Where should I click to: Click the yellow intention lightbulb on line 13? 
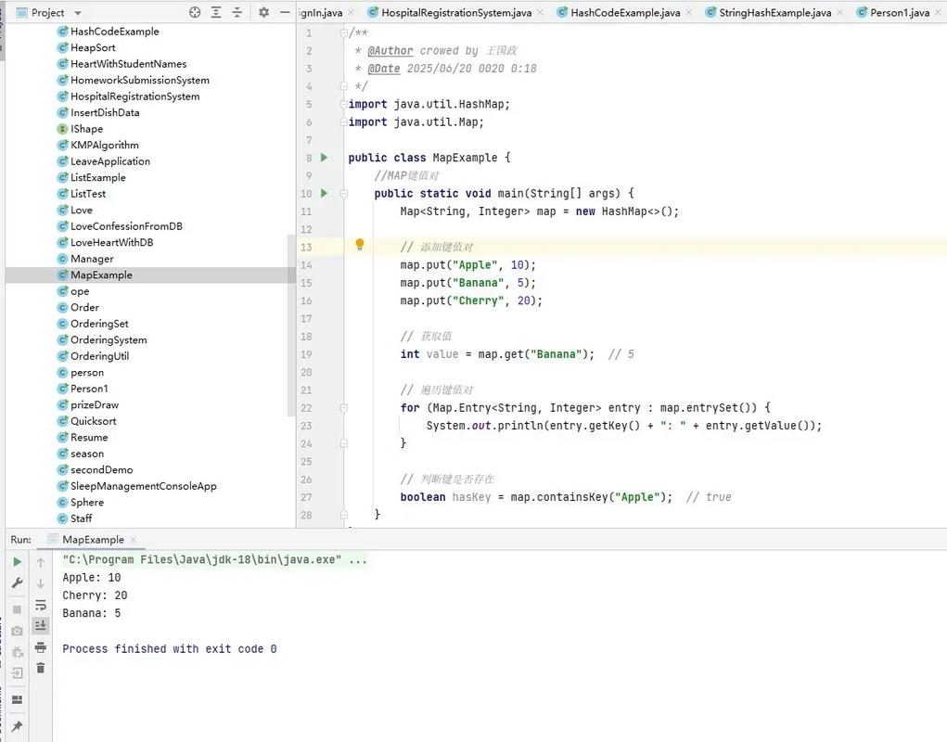coord(359,245)
